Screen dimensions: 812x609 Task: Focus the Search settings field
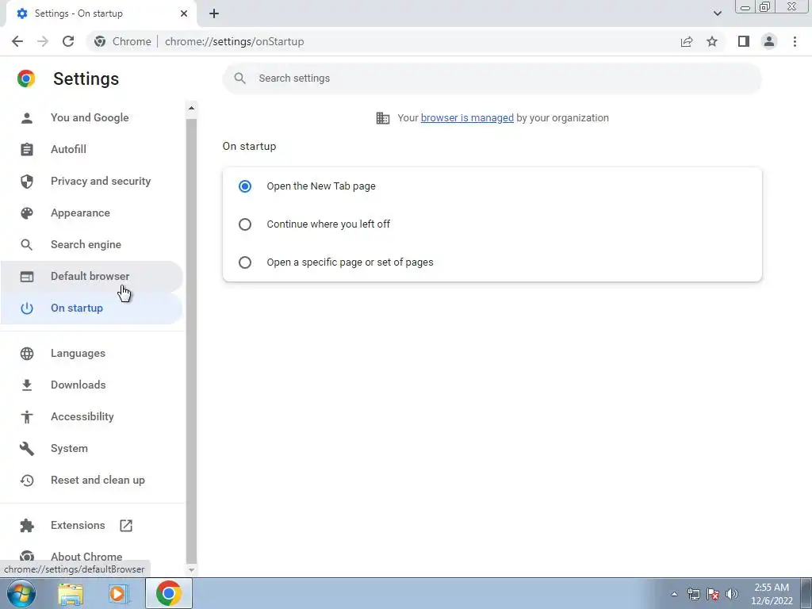pyautogui.click(x=492, y=79)
